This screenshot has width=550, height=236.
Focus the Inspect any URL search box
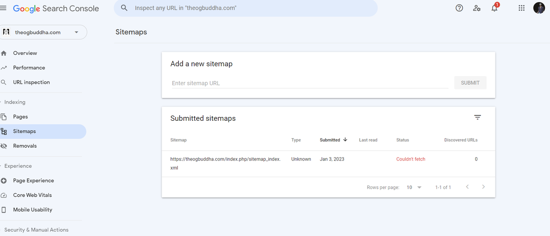coord(246,8)
